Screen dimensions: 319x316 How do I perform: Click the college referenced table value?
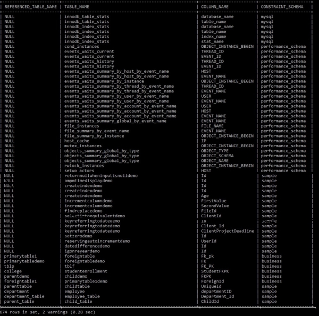coord(13,271)
